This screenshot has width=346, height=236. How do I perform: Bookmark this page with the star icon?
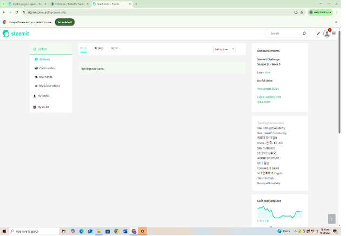click(x=302, y=12)
